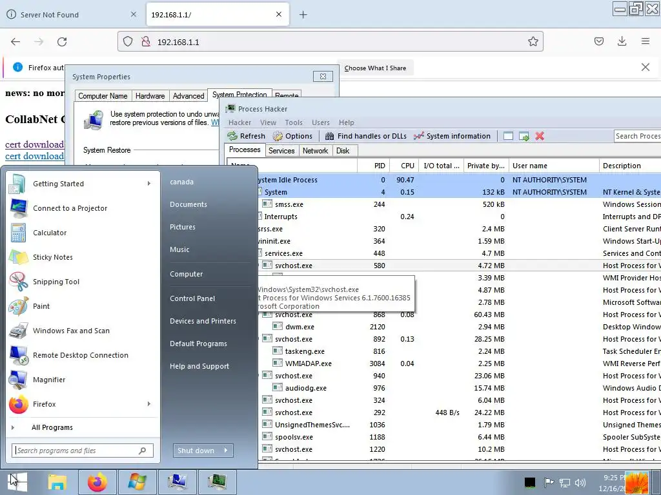
Task: Click the Firefox downloads icon
Action: click(622, 41)
